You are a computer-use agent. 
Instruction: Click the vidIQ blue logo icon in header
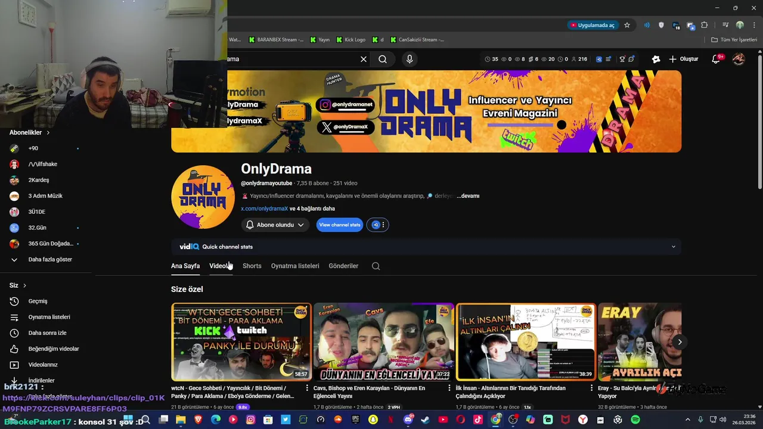[599, 59]
